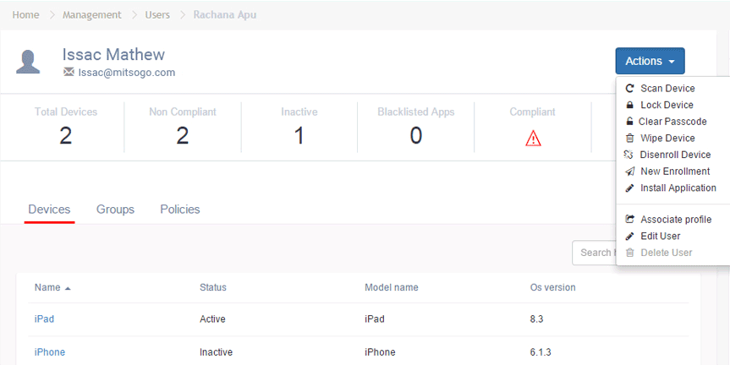The image size is (730, 365).
Task: Click the Associate profile share icon
Action: (x=630, y=220)
